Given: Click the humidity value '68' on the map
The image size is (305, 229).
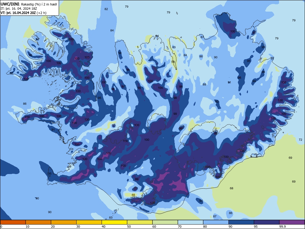Looking at the screenshot, I should tap(231, 188).
